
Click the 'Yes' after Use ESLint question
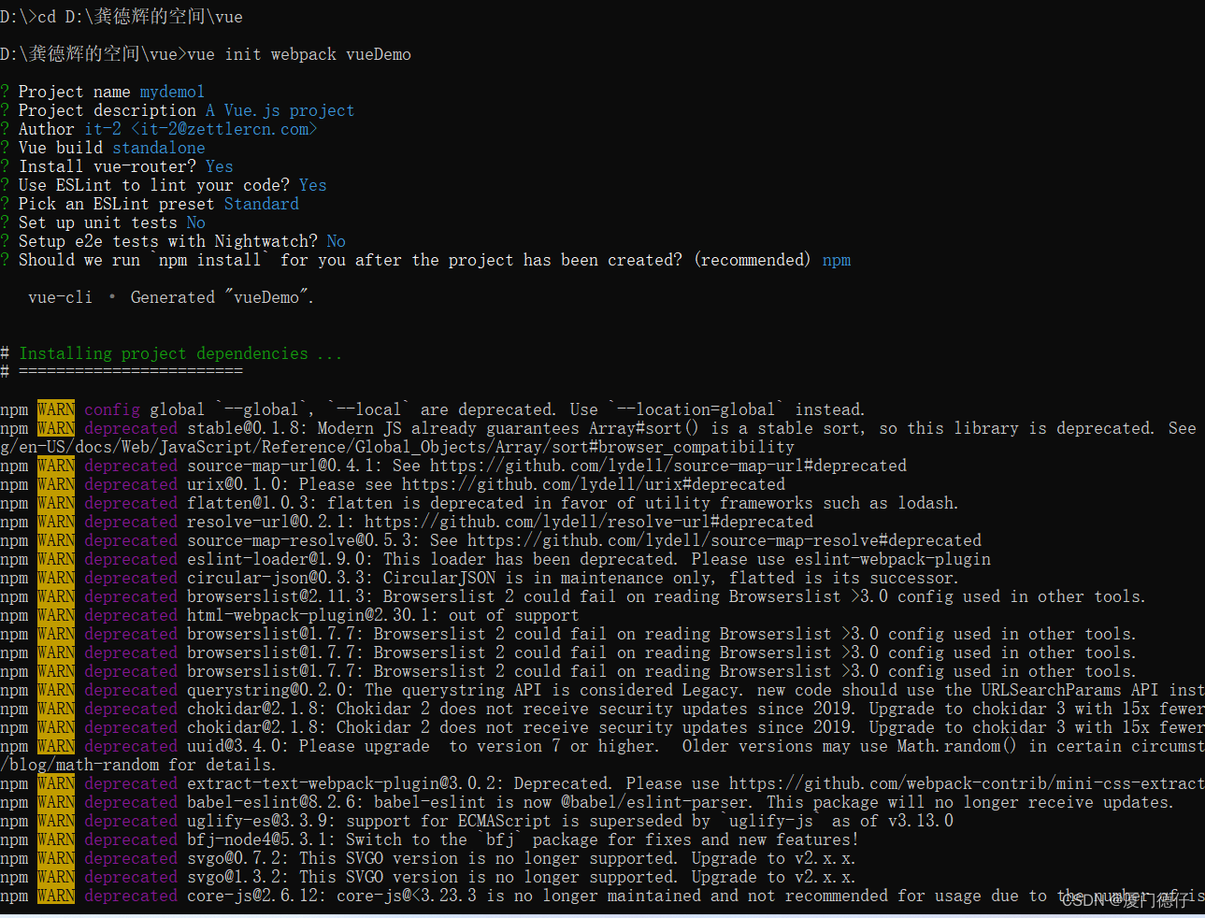coord(313,185)
